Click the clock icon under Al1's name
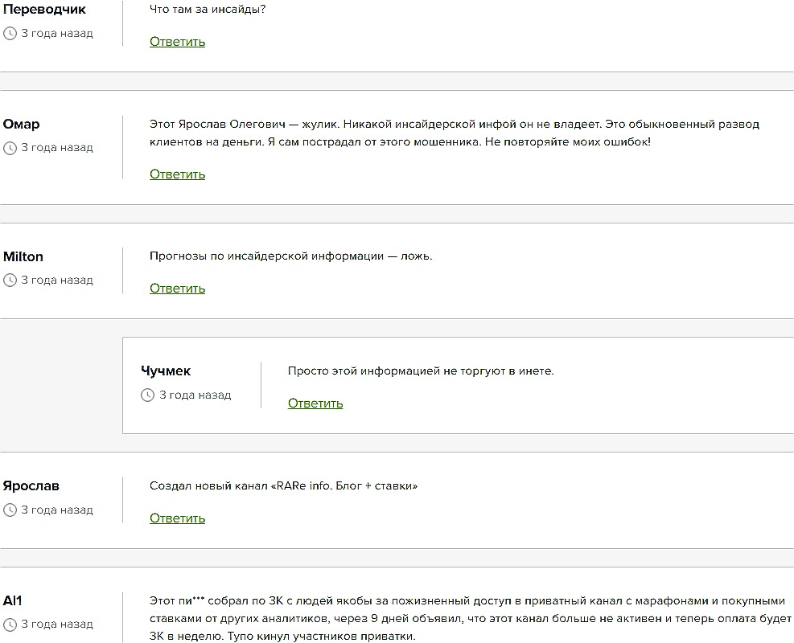The image size is (794, 643). pos(10,625)
